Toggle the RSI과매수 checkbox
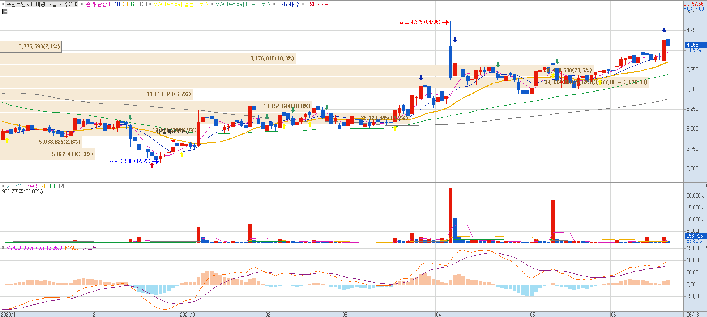Screen dimensions: 707x317 coord(274,4)
